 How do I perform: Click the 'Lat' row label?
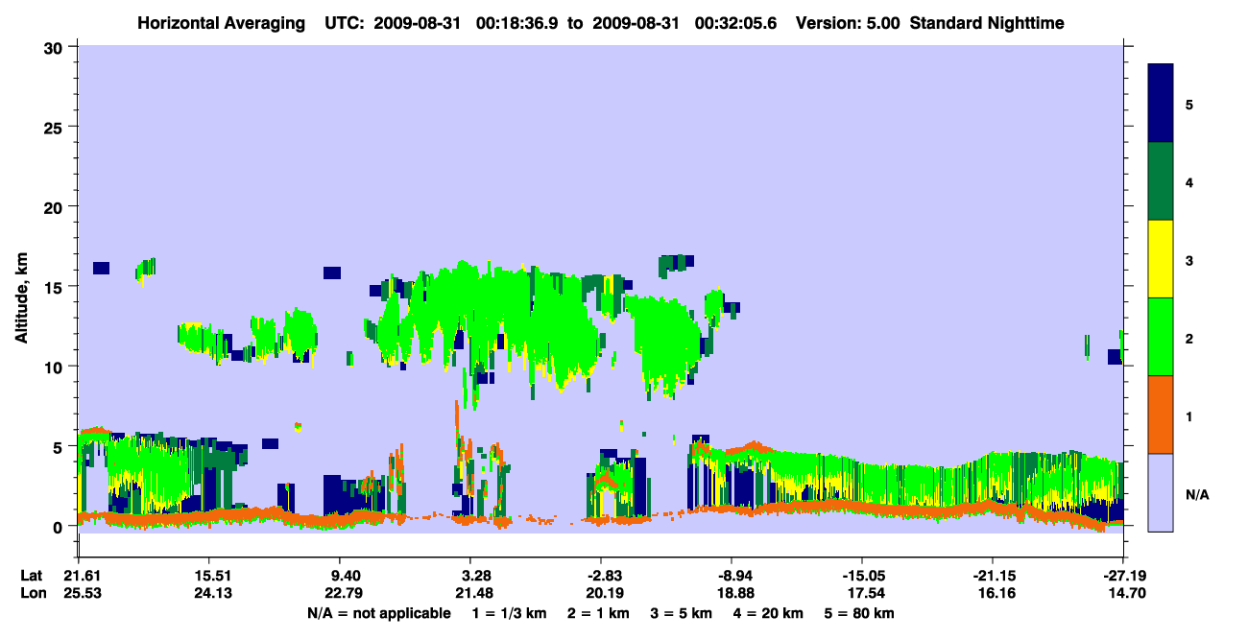pyautogui.click(x=31, y=576)
